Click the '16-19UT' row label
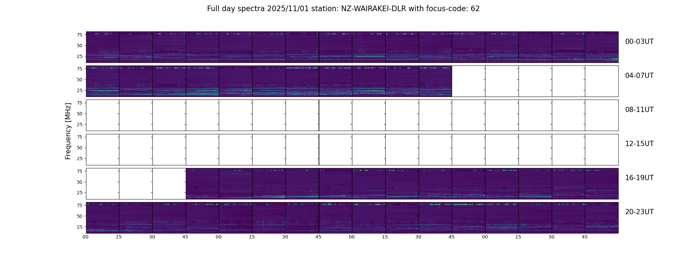This screenshot has height=262, width=687. (639, 178)
